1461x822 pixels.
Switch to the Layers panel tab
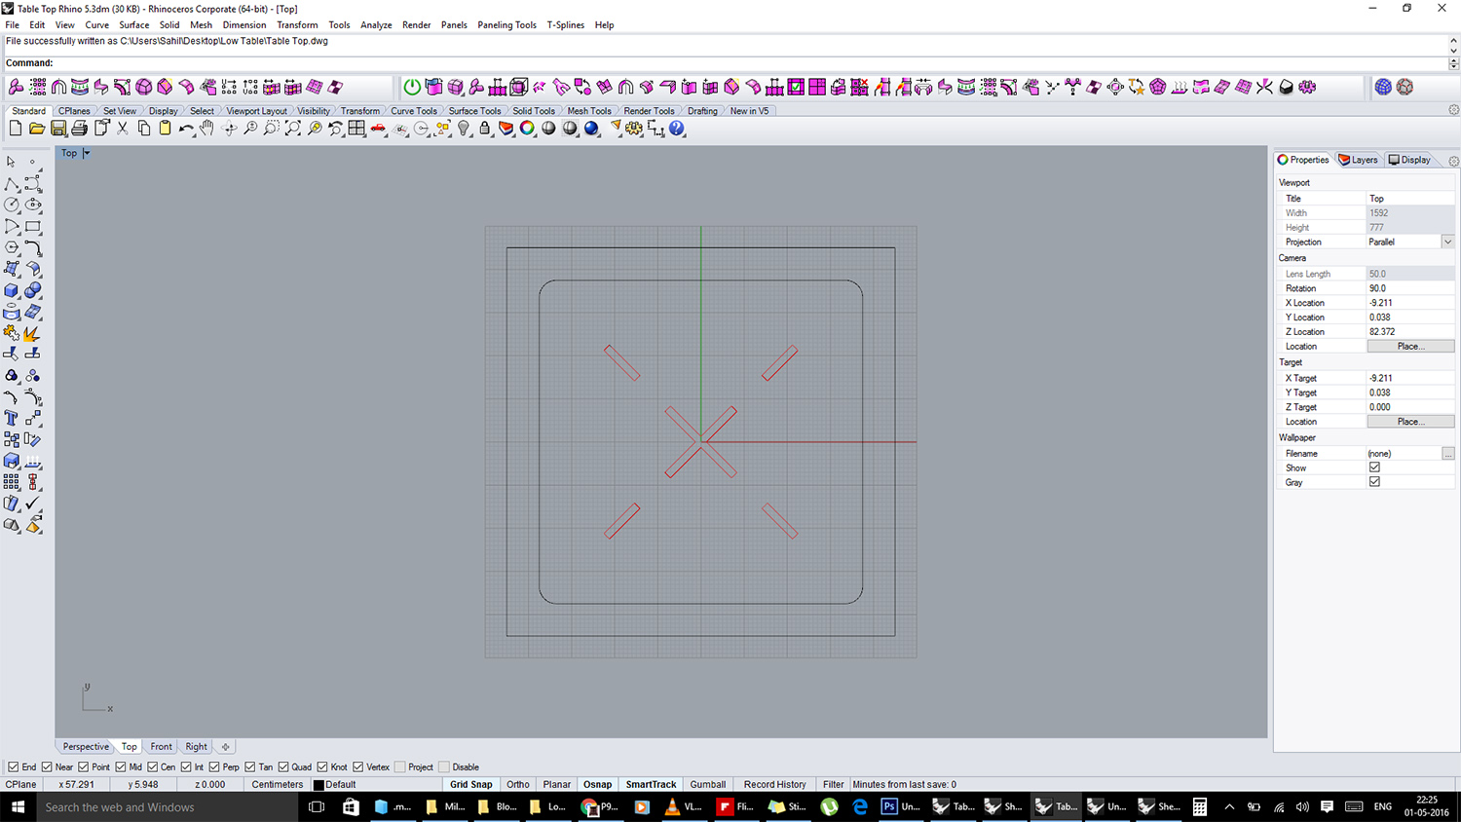click(1358, 160)
